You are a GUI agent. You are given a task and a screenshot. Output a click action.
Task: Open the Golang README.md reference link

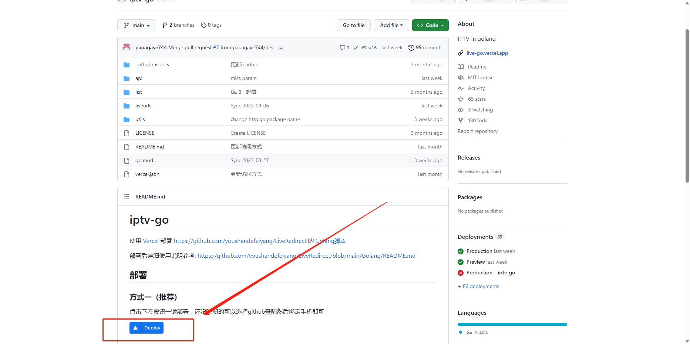[x=306, y=256]
